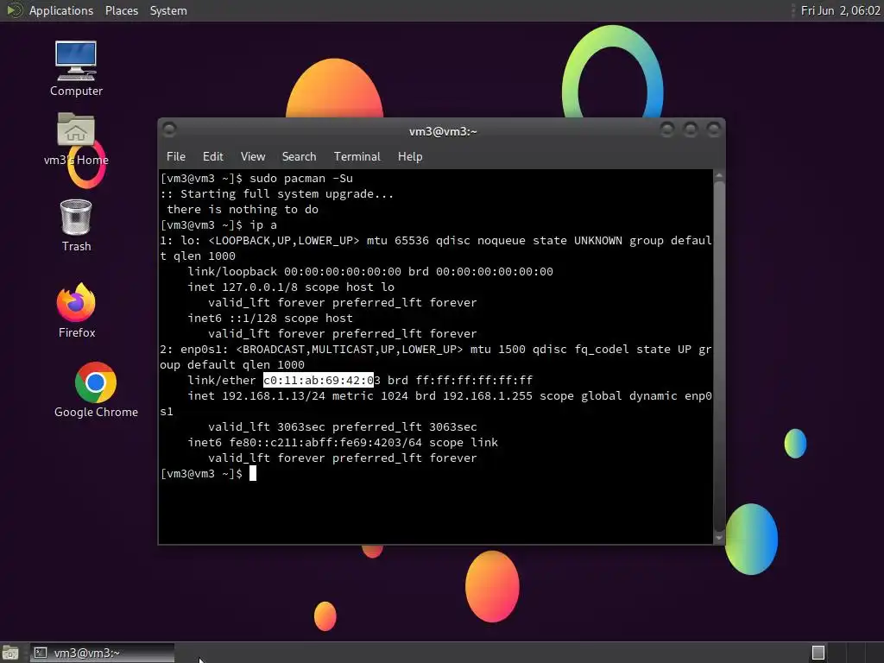Open the vm3's Home folder icon
This screenshot has width=884, height=663.
tap(76, 139)
